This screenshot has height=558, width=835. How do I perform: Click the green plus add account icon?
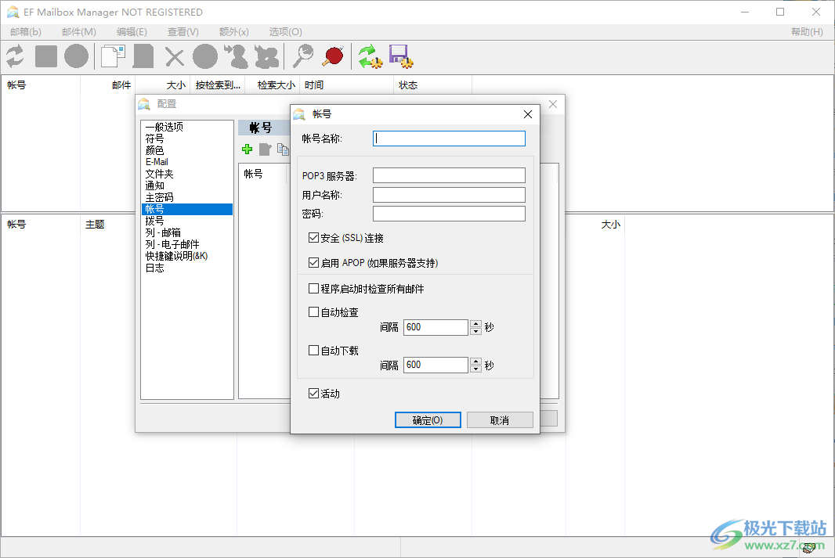pyautogui.click(x=247, y=149)
